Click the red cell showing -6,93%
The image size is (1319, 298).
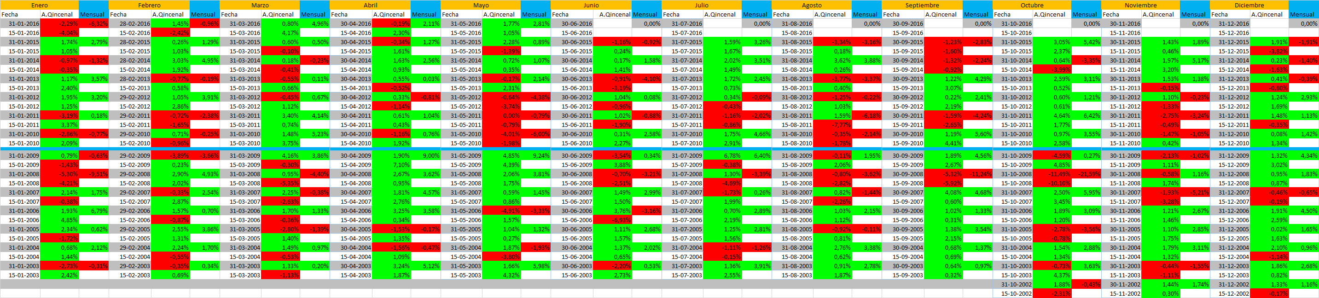coord(612,220)
